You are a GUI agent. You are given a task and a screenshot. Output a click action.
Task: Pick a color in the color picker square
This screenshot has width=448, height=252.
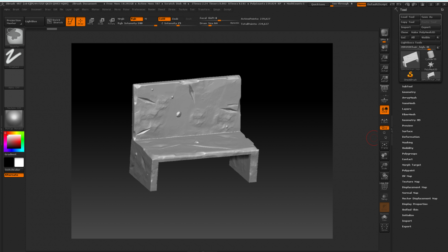pos(14,142)
